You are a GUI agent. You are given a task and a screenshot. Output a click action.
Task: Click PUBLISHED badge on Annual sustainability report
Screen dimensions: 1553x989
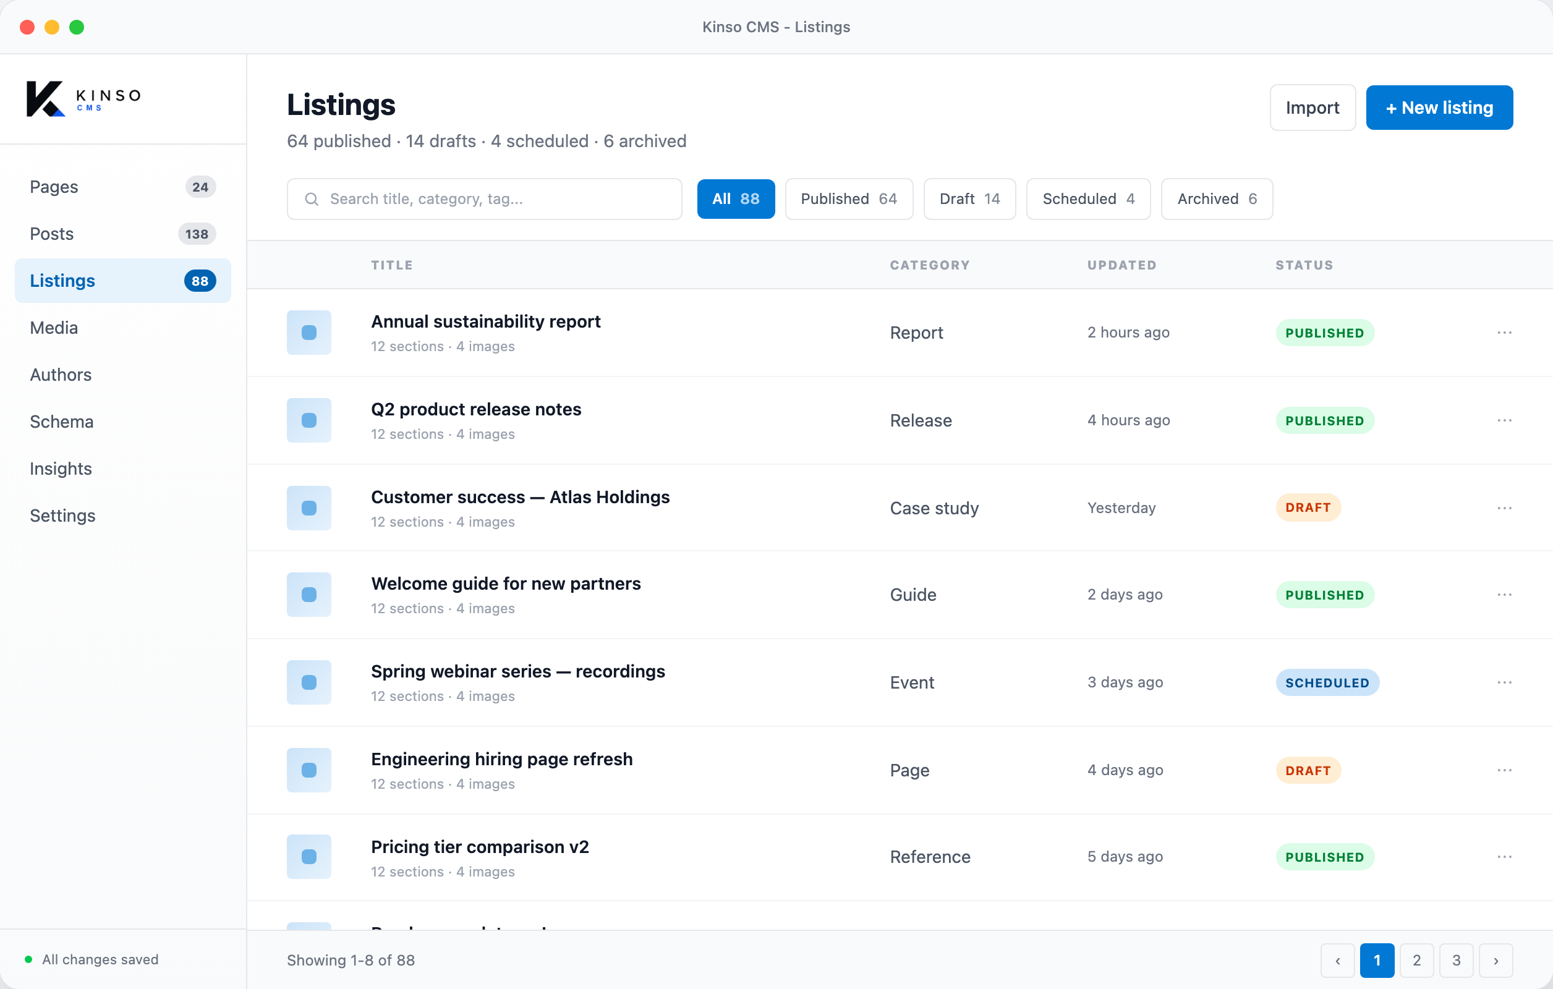[x=1325, y=333]
